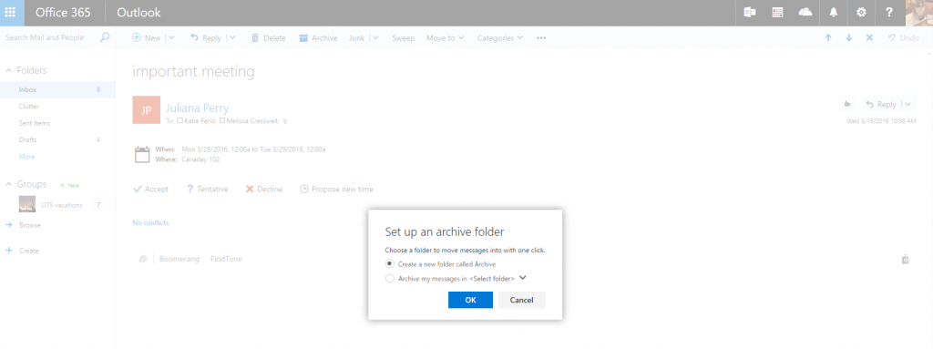Click New to compose a message

[x=146, y=37]
